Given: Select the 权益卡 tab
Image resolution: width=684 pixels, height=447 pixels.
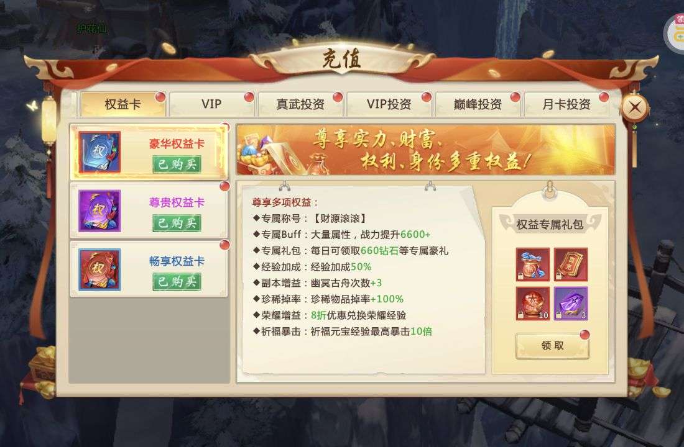Looking at the screenshot, I should coord(122,104).
